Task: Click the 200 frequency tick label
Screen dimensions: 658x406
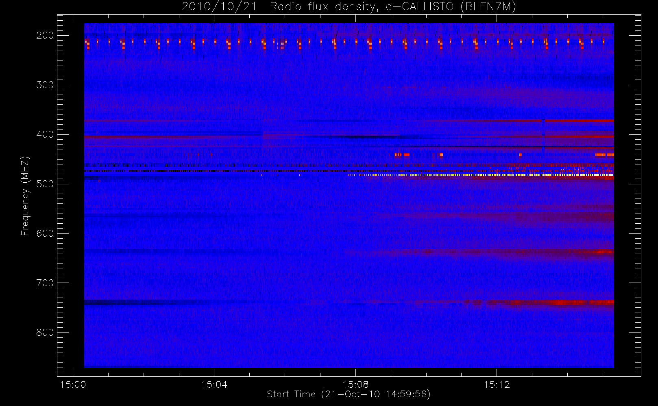Action: [x=45, y=35]
